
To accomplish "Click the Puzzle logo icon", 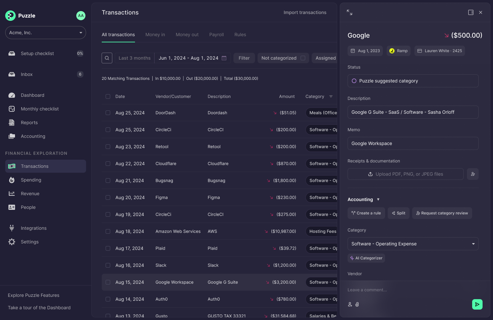I will pos(10,16).
